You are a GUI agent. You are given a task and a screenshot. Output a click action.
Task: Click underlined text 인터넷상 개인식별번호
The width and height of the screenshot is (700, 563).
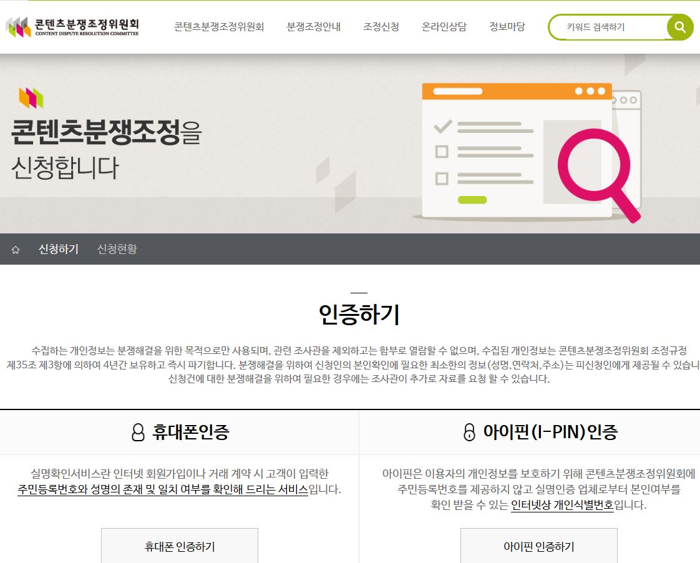point(563,505)
